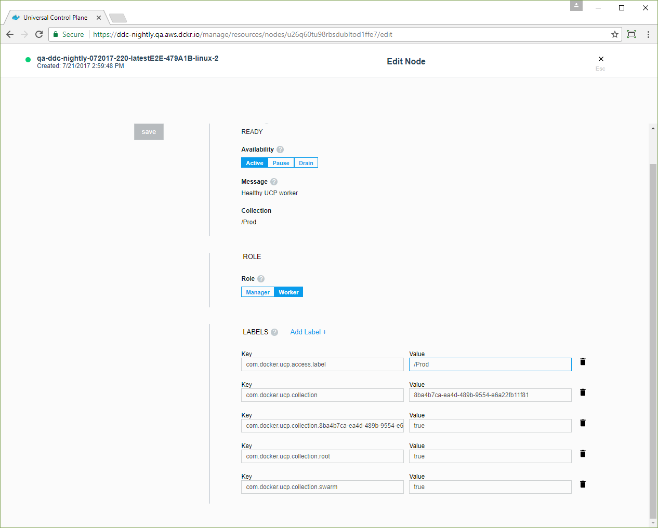Remove the com.docker.ucp.collection.swarm label
Viewport: 658px width, 528px height.
[583, 484]
